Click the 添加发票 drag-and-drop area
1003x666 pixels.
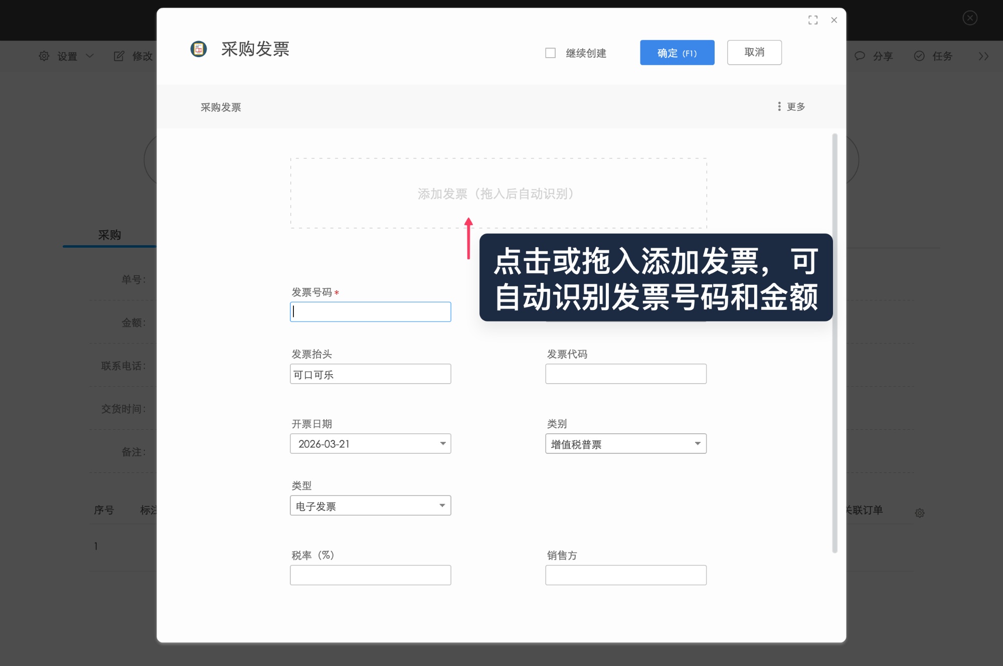(498, 193)
